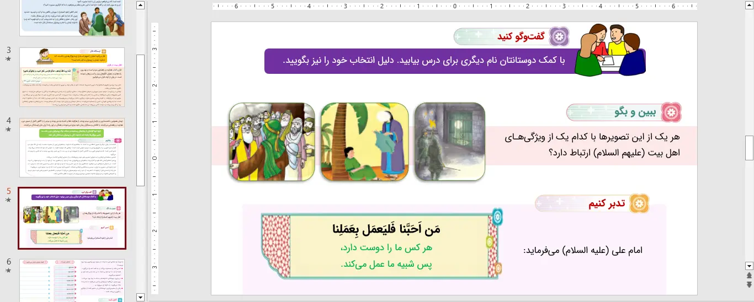Click animation star icon beside slide 3

point(8,59)
